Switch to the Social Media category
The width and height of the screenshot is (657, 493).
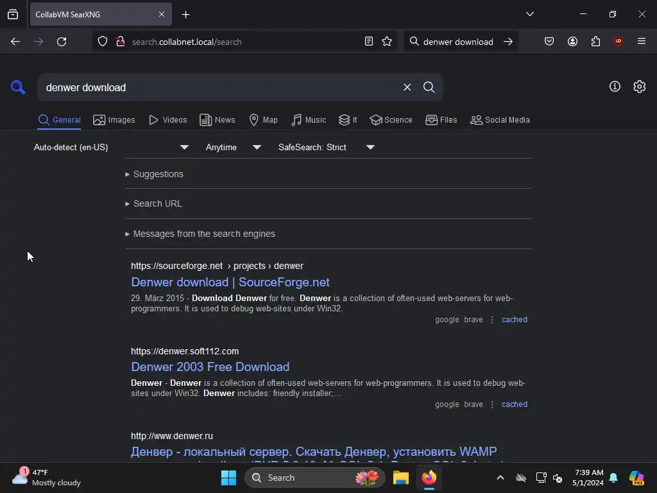click(x=500, y=120)
